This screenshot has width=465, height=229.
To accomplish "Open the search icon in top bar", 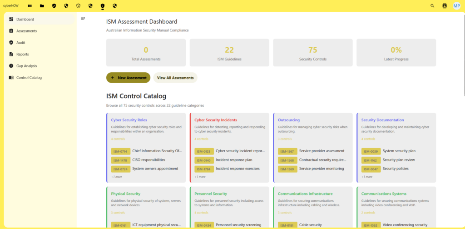I will click(432, 6).
